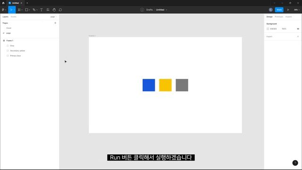
Task: Click the user avatar icon
Action: 270,9
